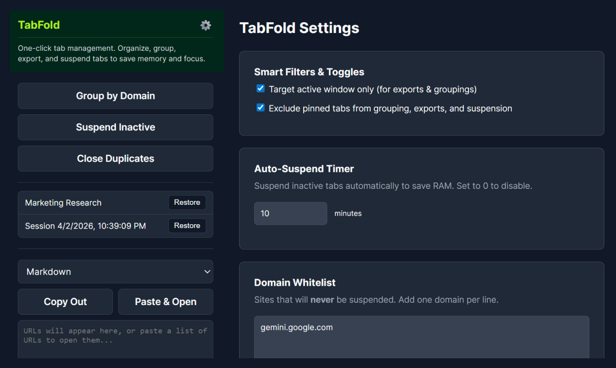The image size is (616, 368).
Task: Select the Session 4/2/2026 timestamp label
Action: pos(85,226)
